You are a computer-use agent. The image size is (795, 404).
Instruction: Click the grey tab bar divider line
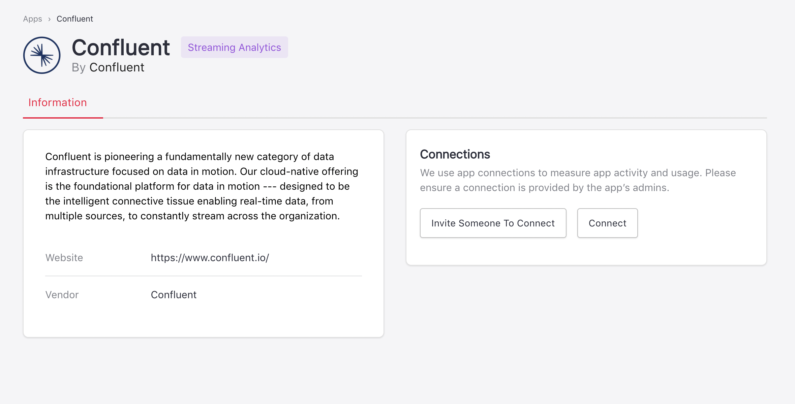[x=435, y=118]
